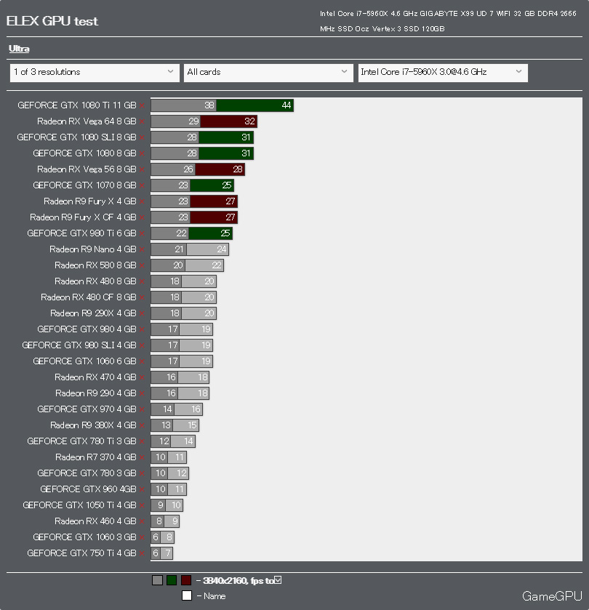Screen dimensions: 589x610
Task: Remove GEFORCE GTX 1080 8 GB row with X
Action: pos(142,153)
